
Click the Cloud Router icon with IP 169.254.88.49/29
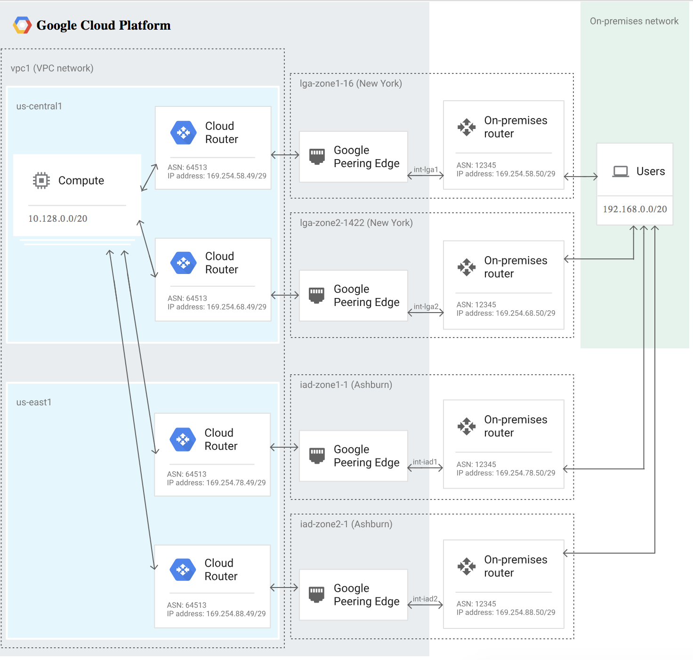click(x=183, y=570)
